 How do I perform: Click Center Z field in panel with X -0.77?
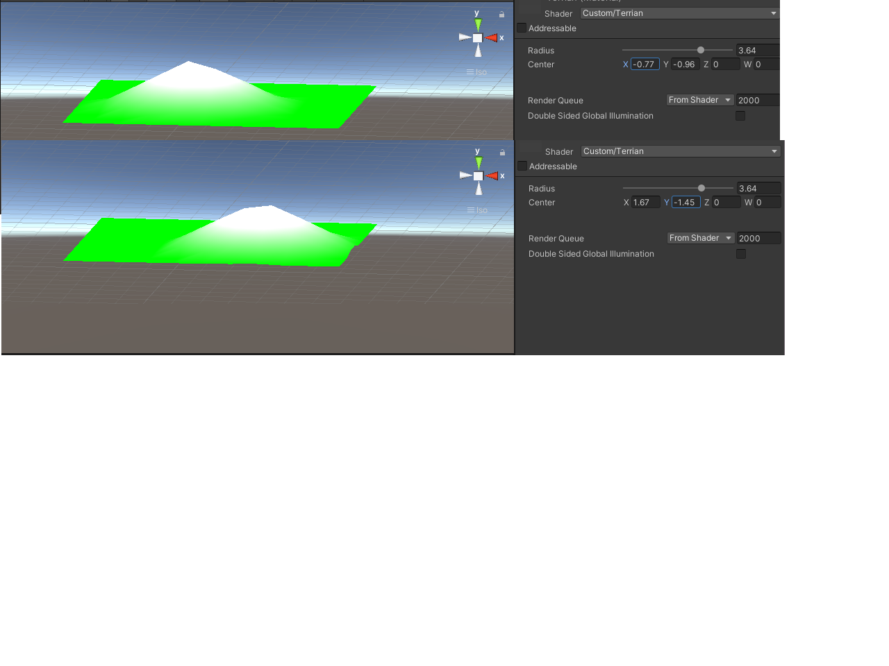[725, 65]
